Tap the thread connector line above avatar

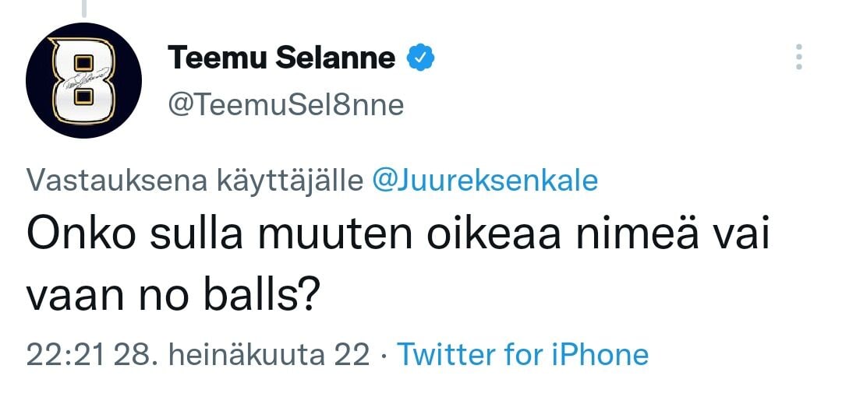[83, 8]
